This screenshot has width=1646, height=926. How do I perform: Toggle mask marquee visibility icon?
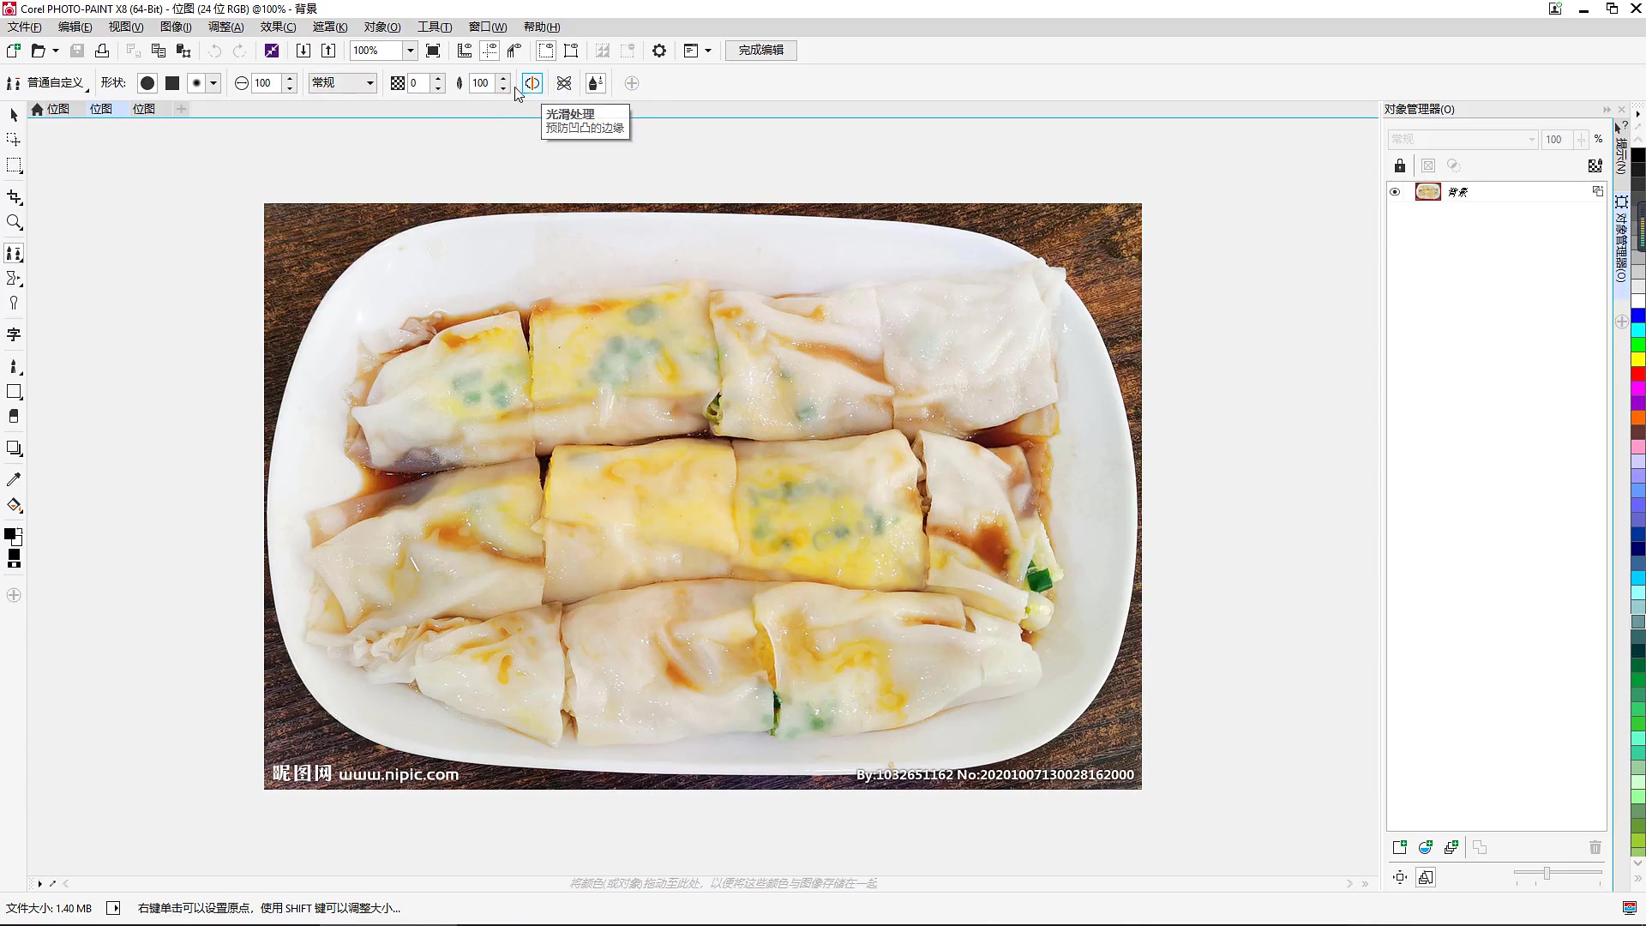[545, 51]
